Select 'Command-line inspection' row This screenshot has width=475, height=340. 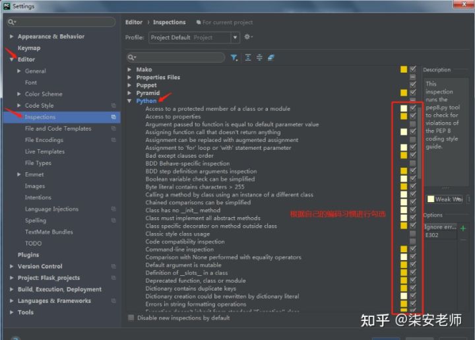[179, 250]
